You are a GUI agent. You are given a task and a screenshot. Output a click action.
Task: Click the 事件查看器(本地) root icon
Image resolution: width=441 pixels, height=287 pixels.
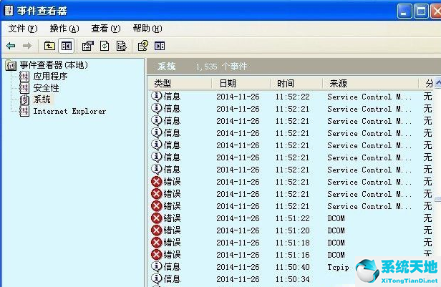coord(11,66)
